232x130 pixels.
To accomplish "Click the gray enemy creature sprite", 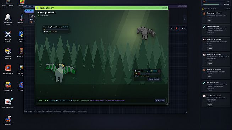I will pyautogui.click(x=146, y=33).
